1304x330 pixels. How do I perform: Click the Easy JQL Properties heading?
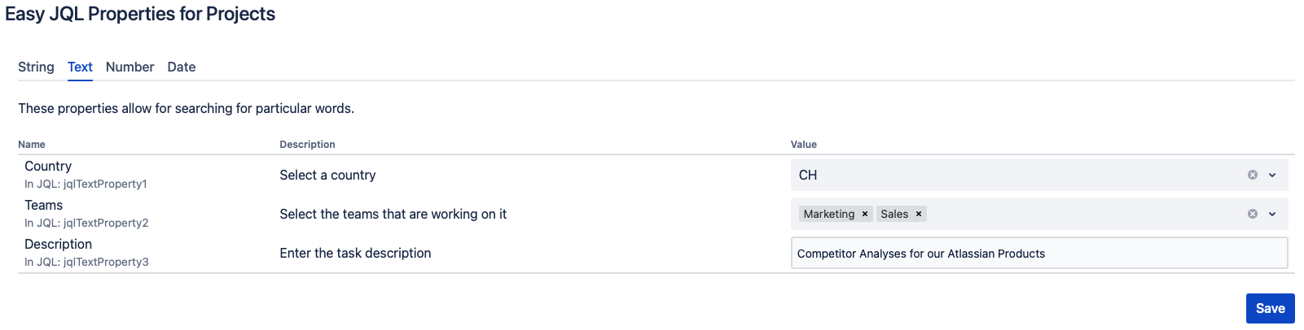tap(140, 14)
